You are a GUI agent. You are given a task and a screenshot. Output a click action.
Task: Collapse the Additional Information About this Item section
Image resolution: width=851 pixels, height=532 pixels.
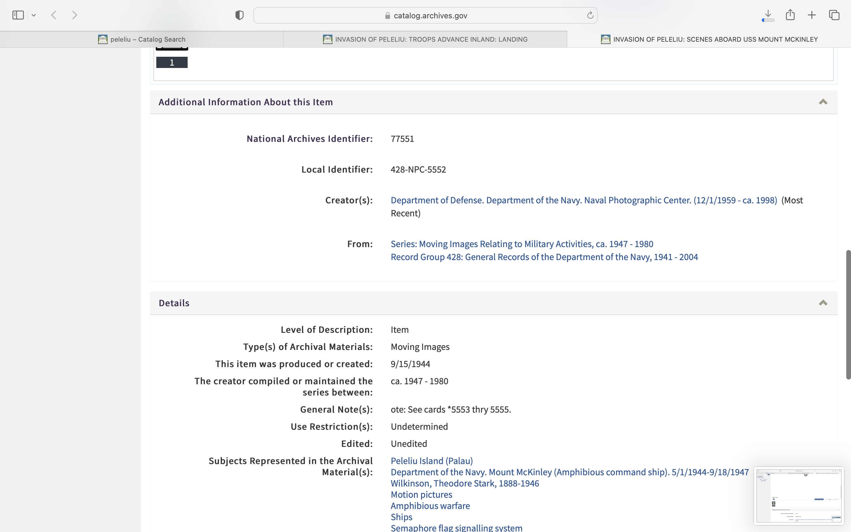coord(823,102)
